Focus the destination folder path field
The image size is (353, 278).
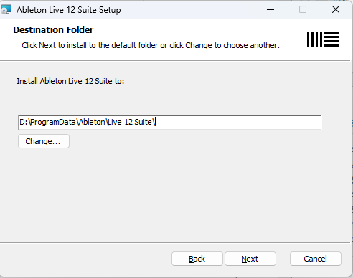(x=170, y=123)
